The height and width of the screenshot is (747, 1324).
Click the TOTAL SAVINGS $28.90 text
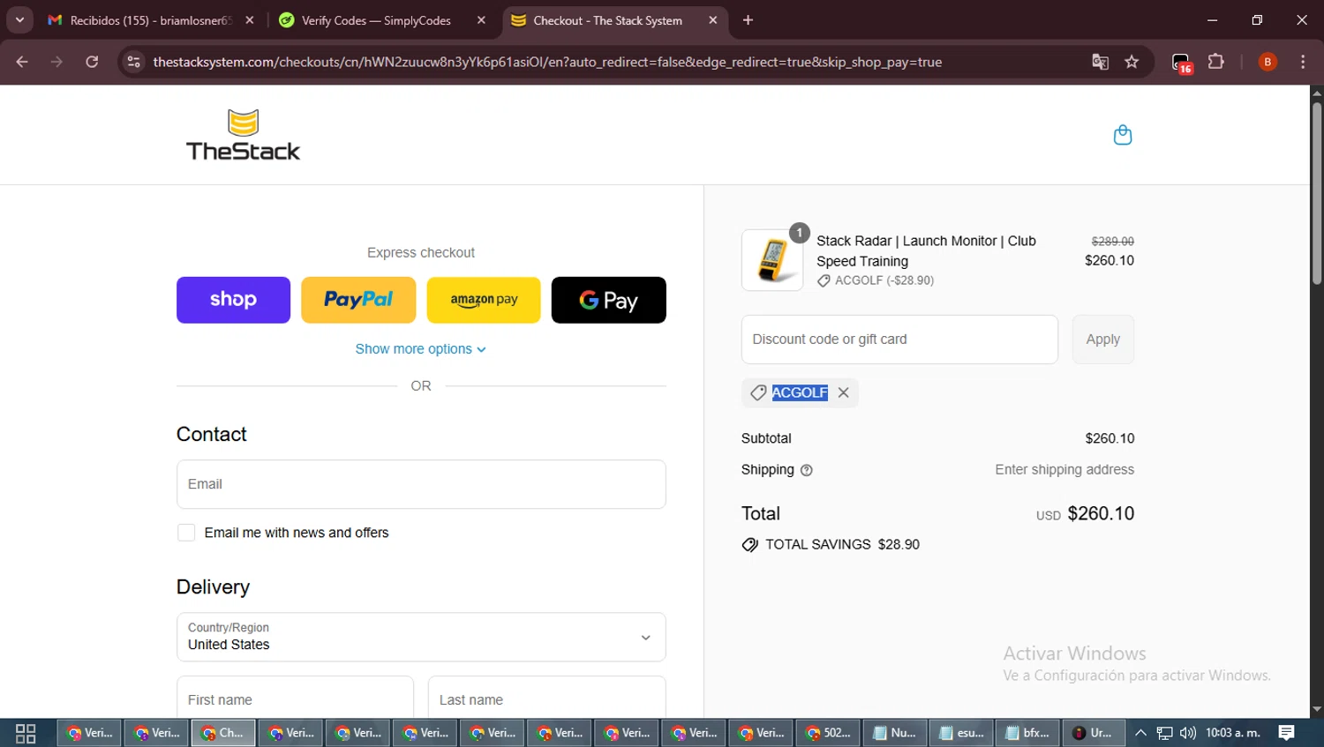click(842, 545)
